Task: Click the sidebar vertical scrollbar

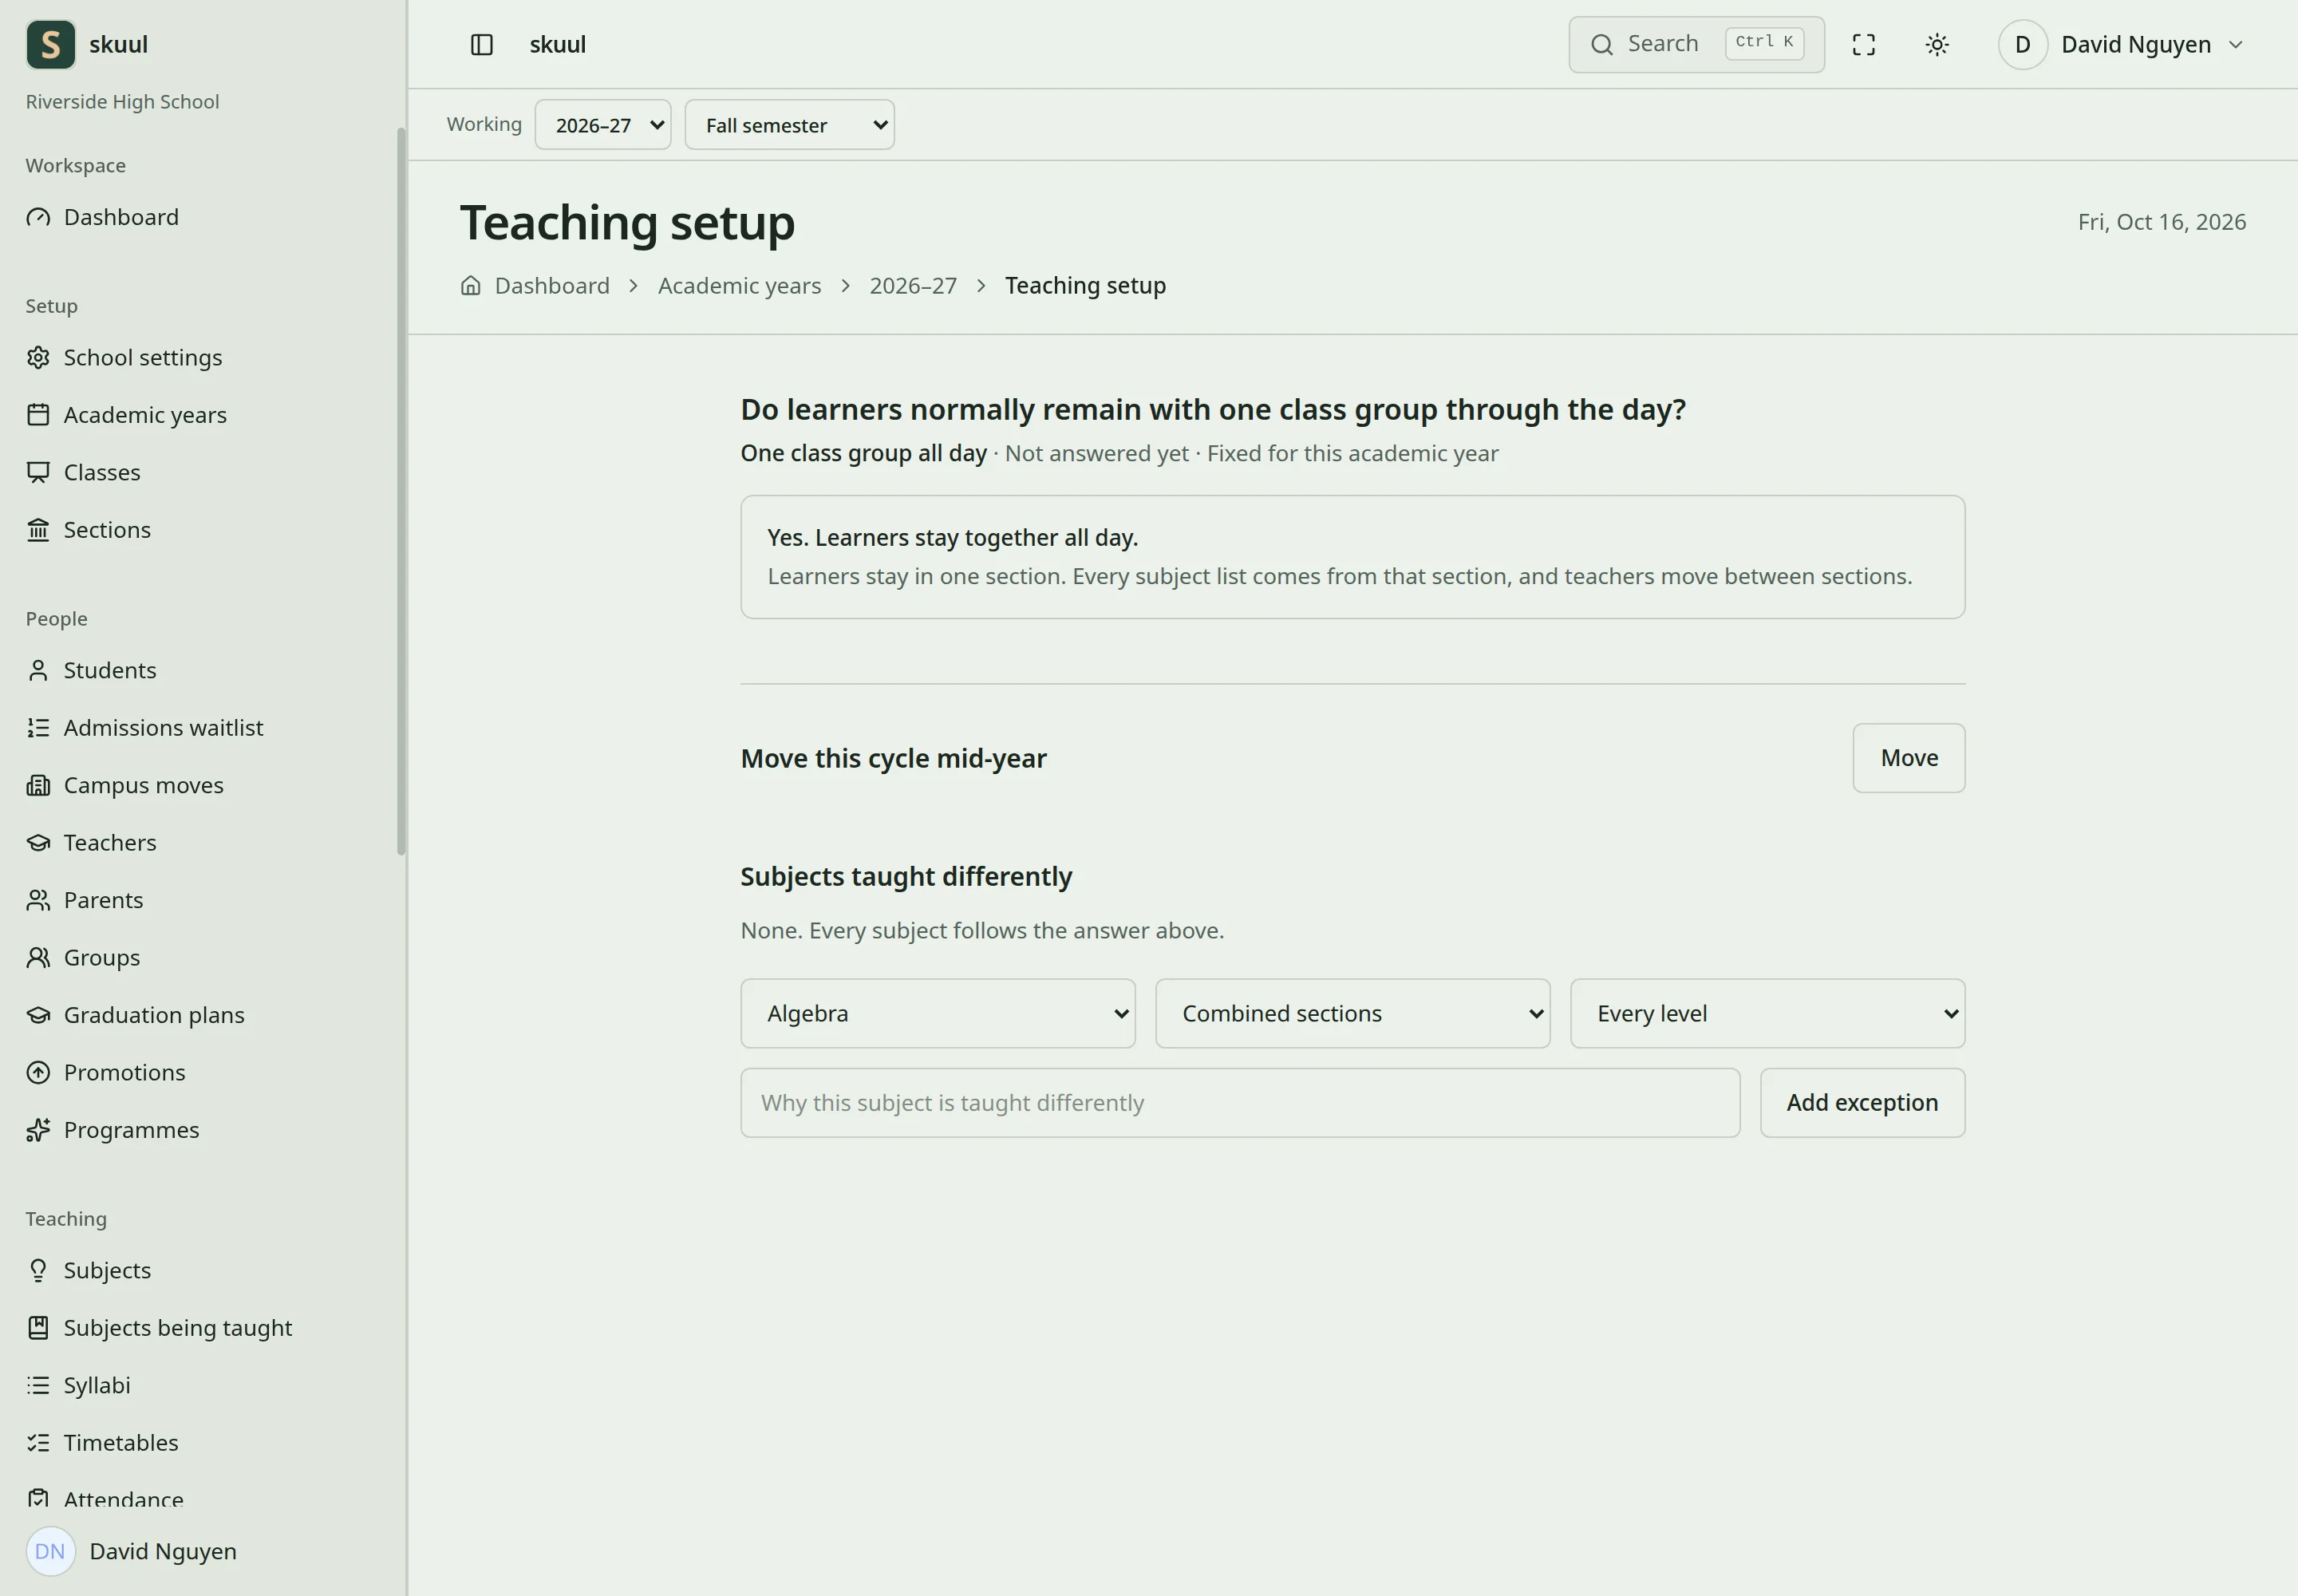Action: (401, 490)
